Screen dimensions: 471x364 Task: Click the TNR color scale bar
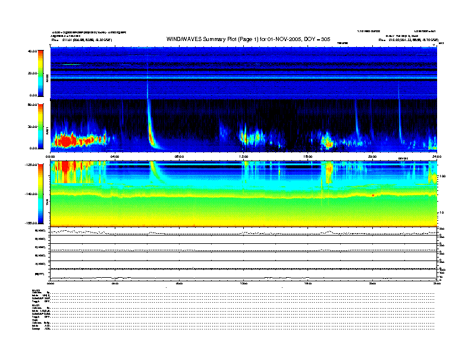(40, 194)
